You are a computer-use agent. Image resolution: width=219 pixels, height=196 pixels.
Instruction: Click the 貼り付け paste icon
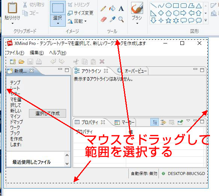point(12,8)
